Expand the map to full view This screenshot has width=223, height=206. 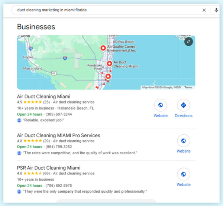188,42
